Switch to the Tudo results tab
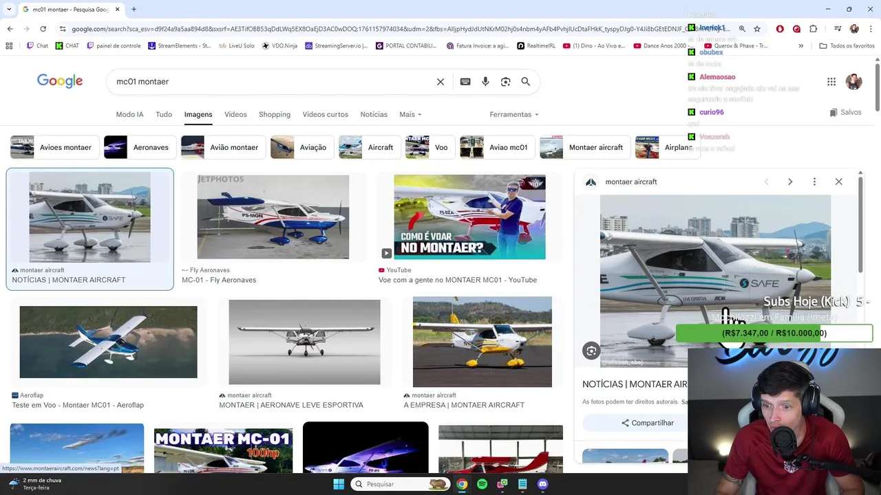 click(x=164, y=115)
